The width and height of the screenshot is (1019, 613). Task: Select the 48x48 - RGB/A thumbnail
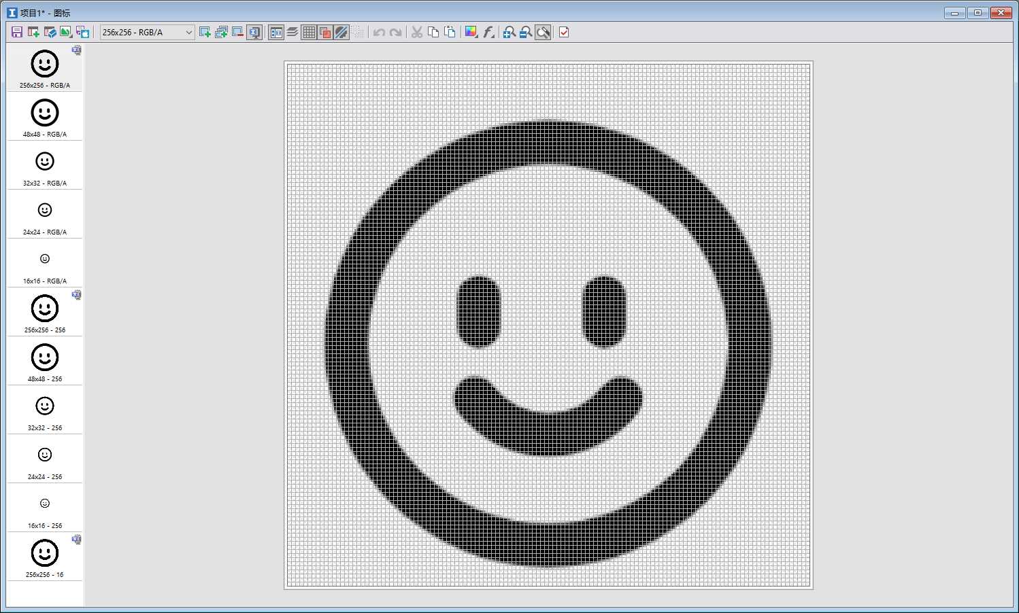(45, 116)
